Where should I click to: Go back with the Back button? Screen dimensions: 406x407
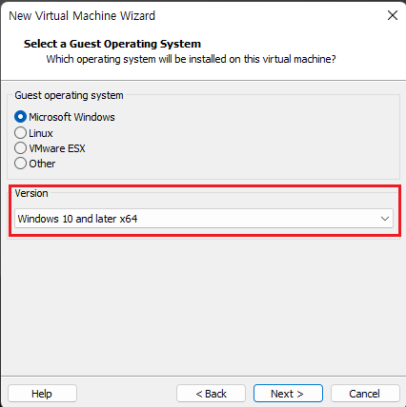coord(211,394)
